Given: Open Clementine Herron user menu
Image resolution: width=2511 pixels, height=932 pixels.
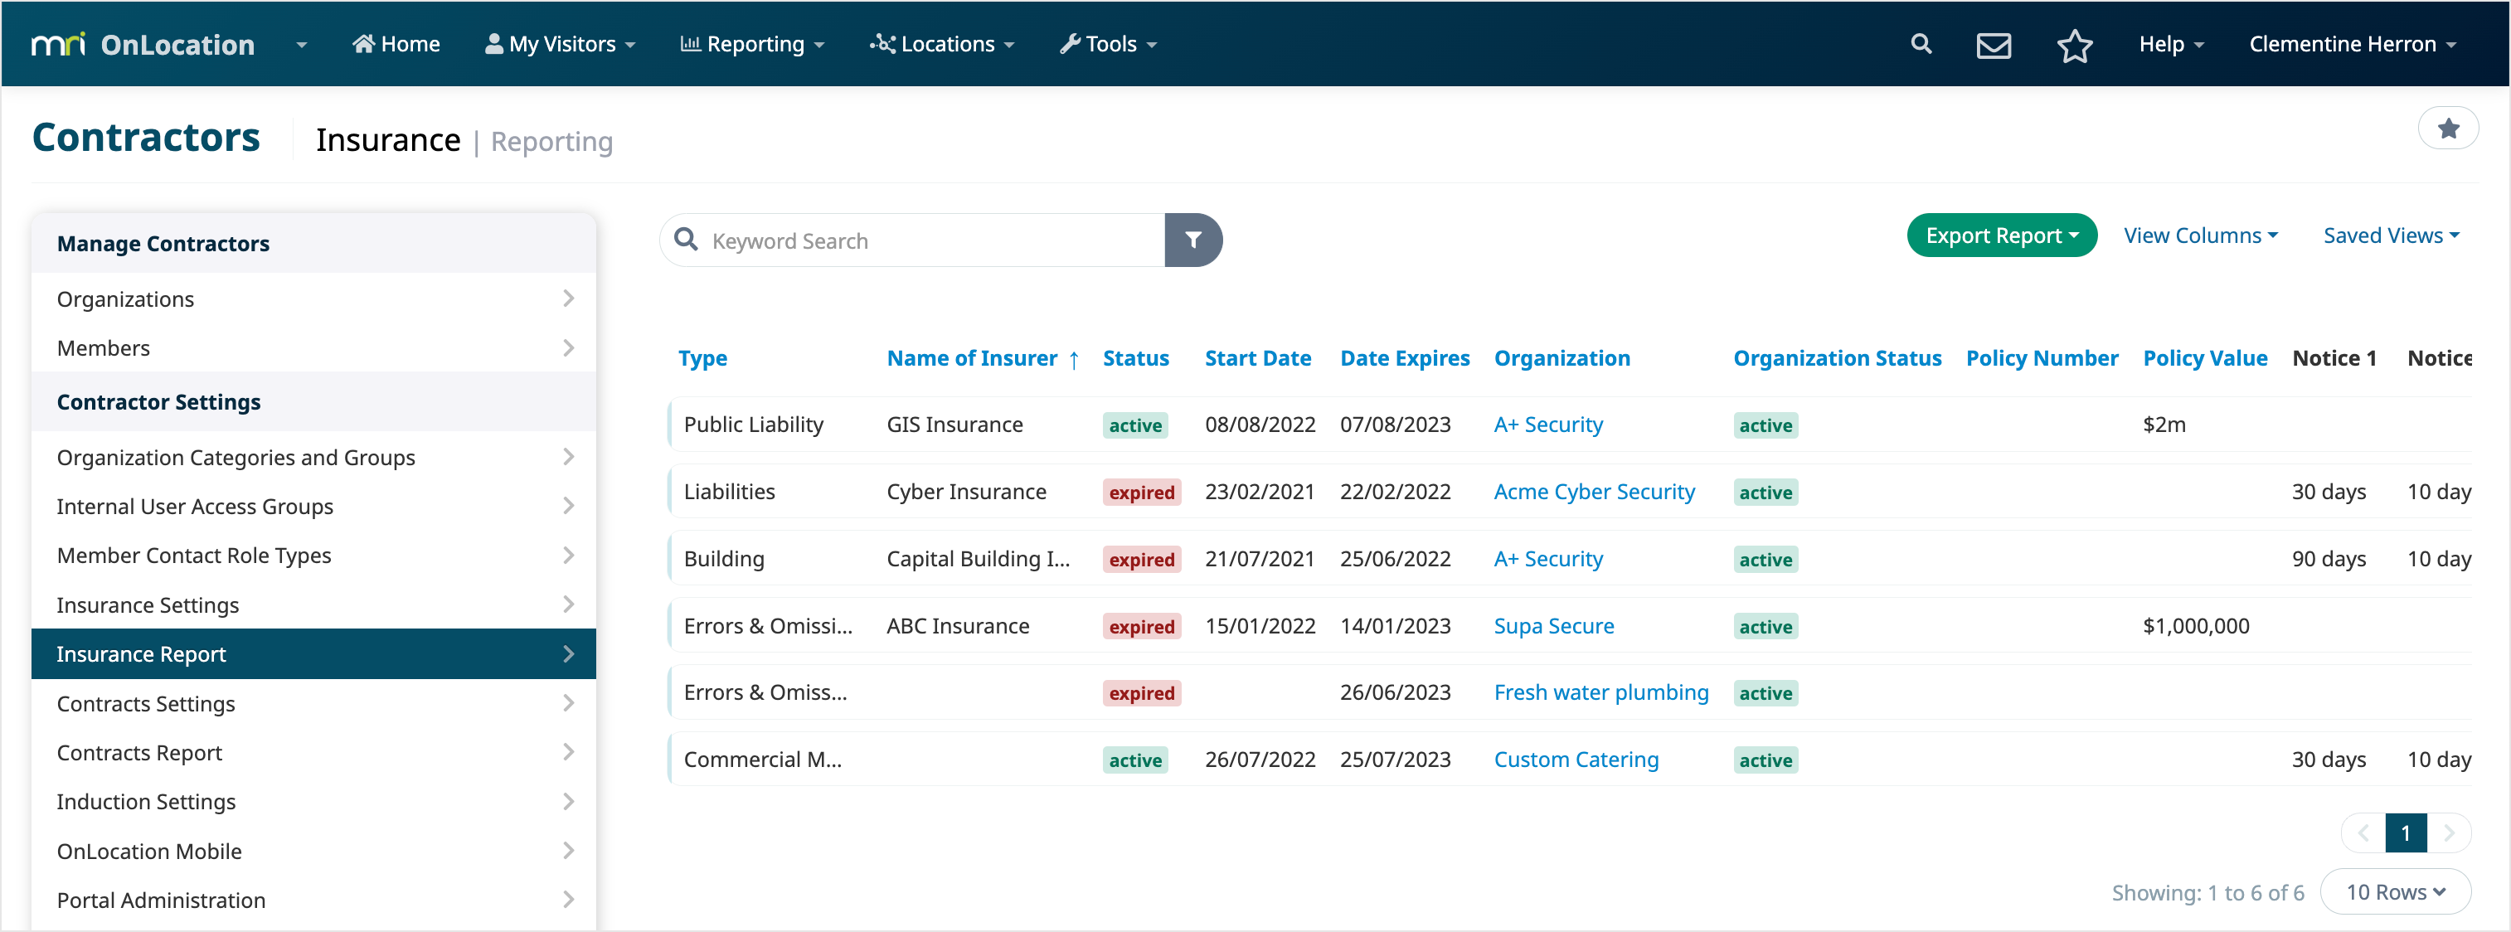Looking at the screenshot, I should pos(2352,44).
